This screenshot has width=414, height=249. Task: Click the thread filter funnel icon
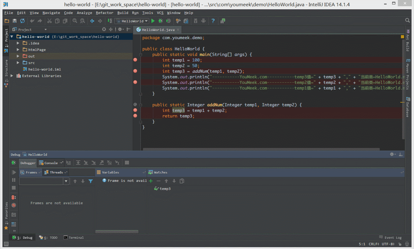[91, 181]
